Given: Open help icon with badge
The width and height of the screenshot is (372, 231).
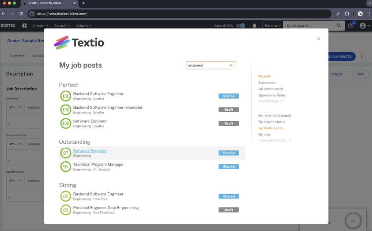Looking at the screenshot, I should tap(351, 25).
